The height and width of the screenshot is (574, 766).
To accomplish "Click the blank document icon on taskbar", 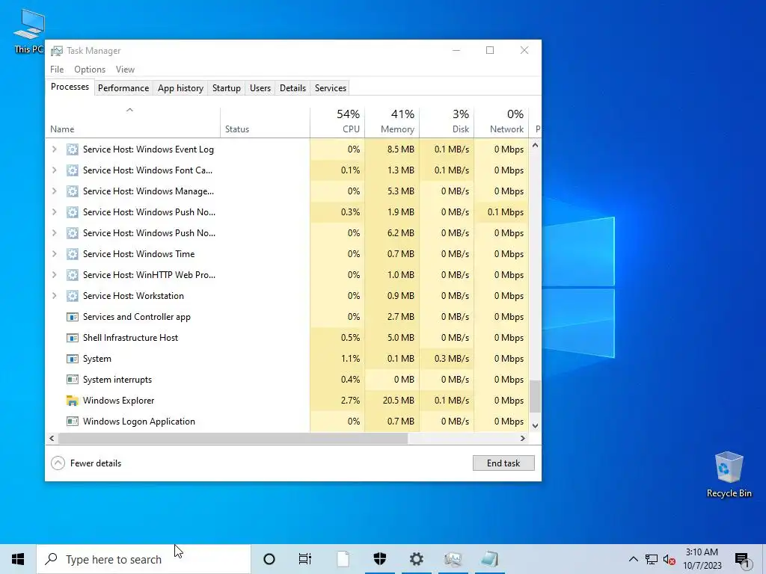I will (343, 559).
